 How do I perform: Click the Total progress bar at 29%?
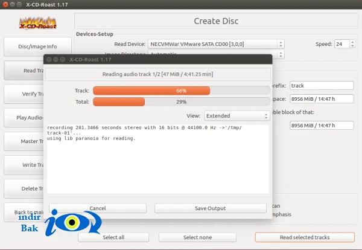point(182,102)
